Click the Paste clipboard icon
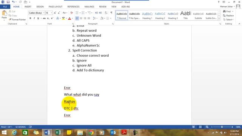Image resolution: width=242 pixels, height=136 pixels. [4, 13]
